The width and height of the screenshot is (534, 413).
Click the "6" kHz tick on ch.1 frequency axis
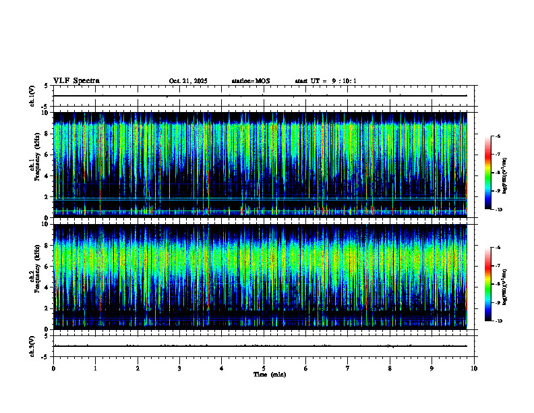point(47,155)
